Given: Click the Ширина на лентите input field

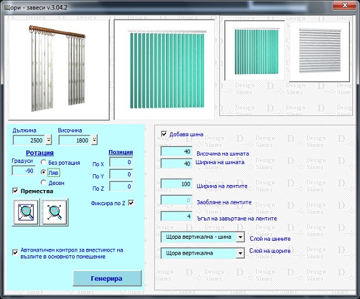Looking at the screenshot, I should [176, 184].
